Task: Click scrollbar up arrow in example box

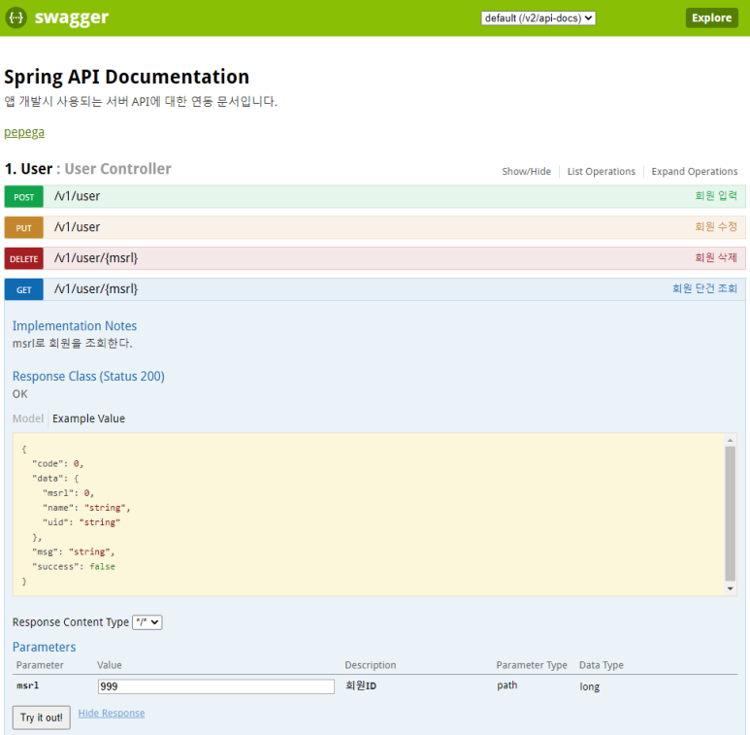Action: [x=730, y=440]
